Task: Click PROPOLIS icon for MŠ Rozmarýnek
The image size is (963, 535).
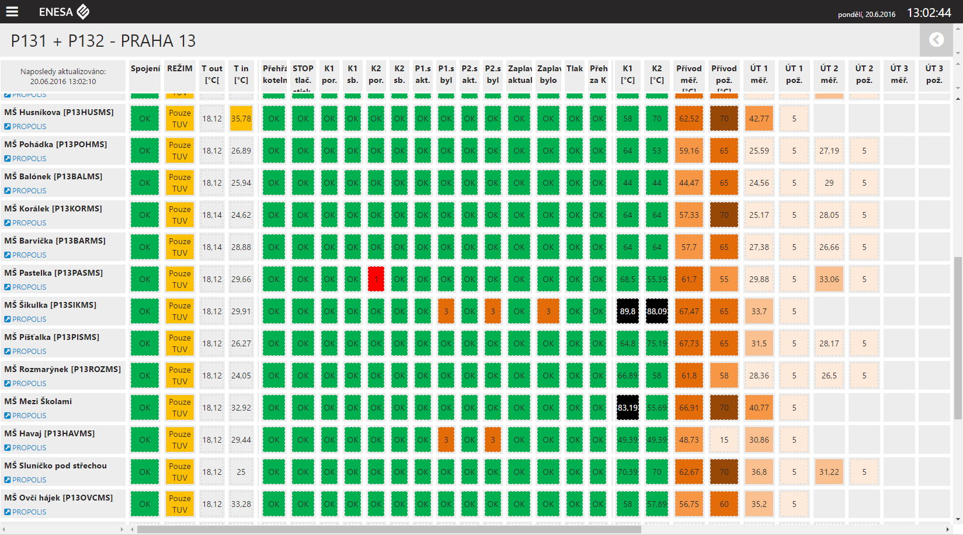Action: [8, 383]
